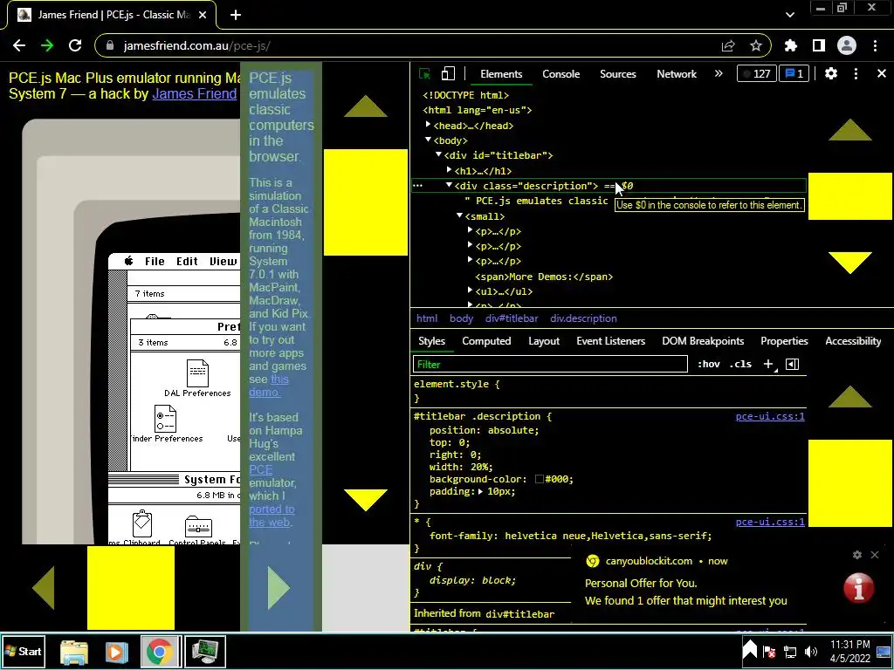The height and width of the screenshot is (670, 894).
Task: Launch the media player taskbar icon
Action: point(116,652)
